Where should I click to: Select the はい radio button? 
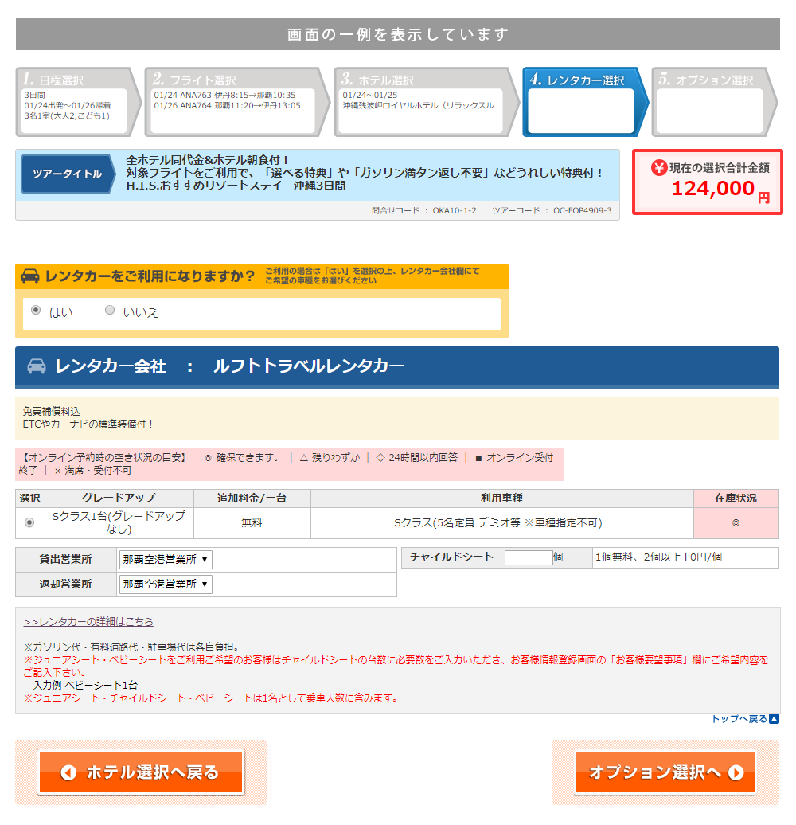(36, 311)
